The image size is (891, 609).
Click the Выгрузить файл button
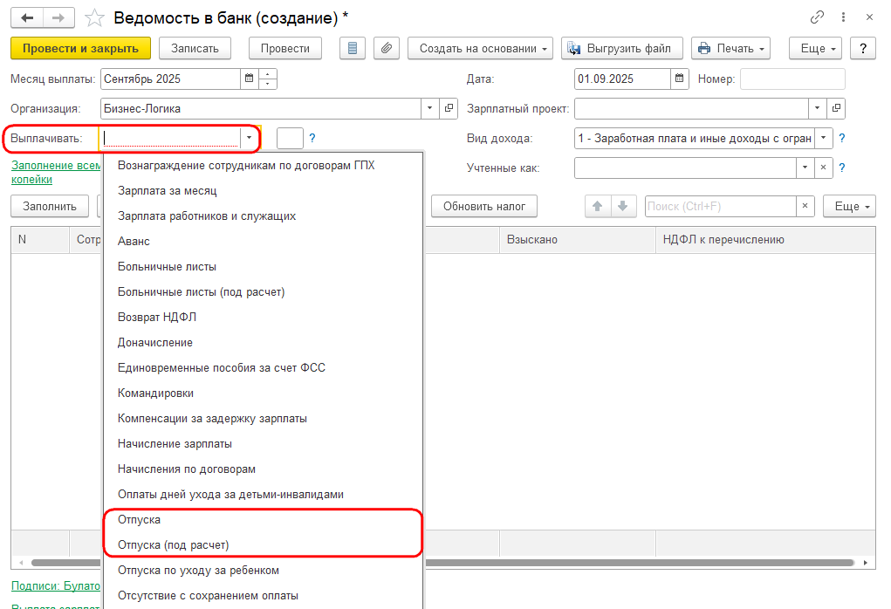pos(620,48)
